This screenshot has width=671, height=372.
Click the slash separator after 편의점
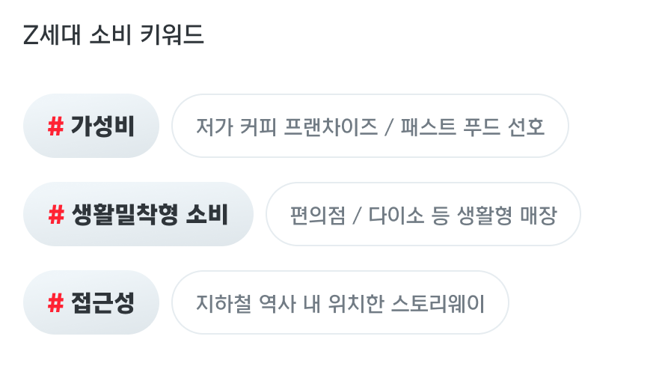[357, 215]
